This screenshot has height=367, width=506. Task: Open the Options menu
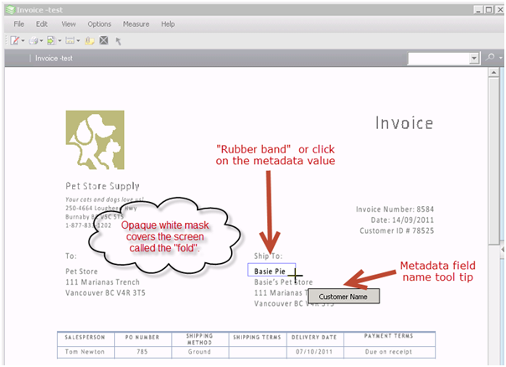[100, 24]
